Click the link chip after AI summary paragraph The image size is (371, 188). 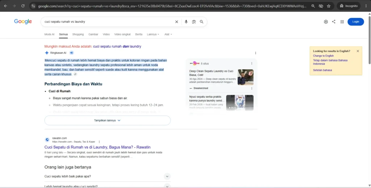75,74
